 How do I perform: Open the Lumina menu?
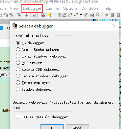[x=52, y=8]
